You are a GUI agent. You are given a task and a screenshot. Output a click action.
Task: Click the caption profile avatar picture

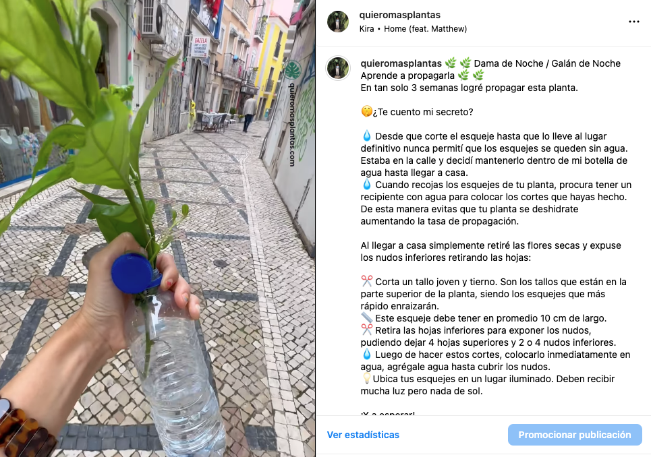(x=338, y=68)
